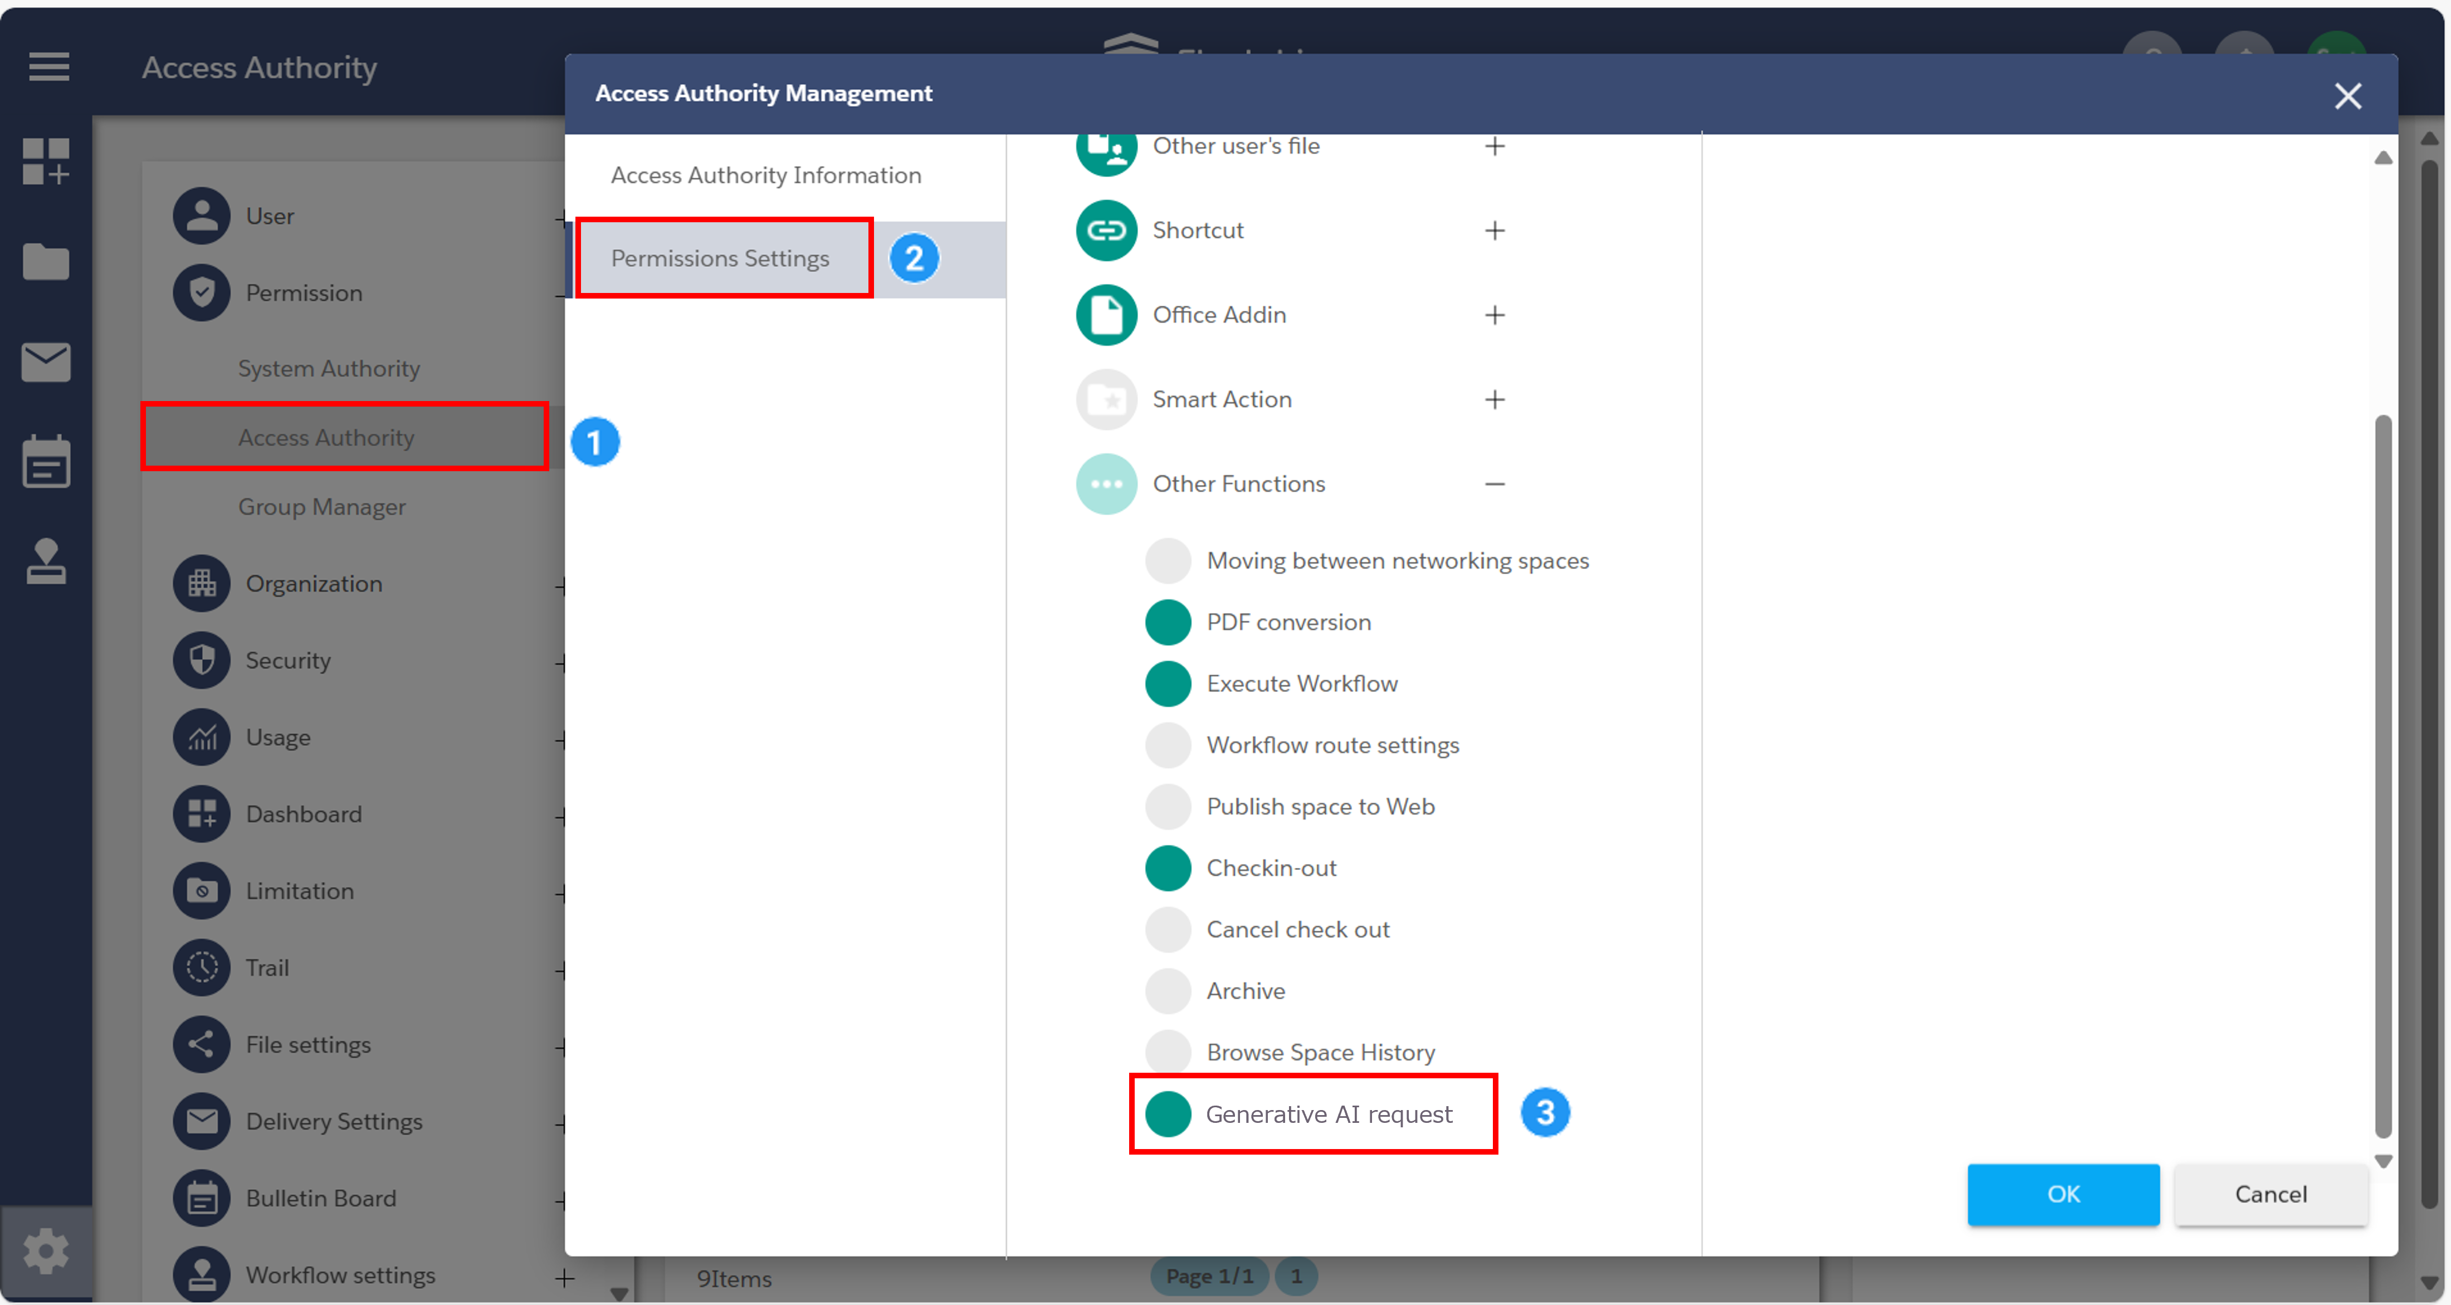Toggle the Execute Workflow permission
This screenshot has height=1305, width=2451.
pyautogui.click(x=1169, y=684)
